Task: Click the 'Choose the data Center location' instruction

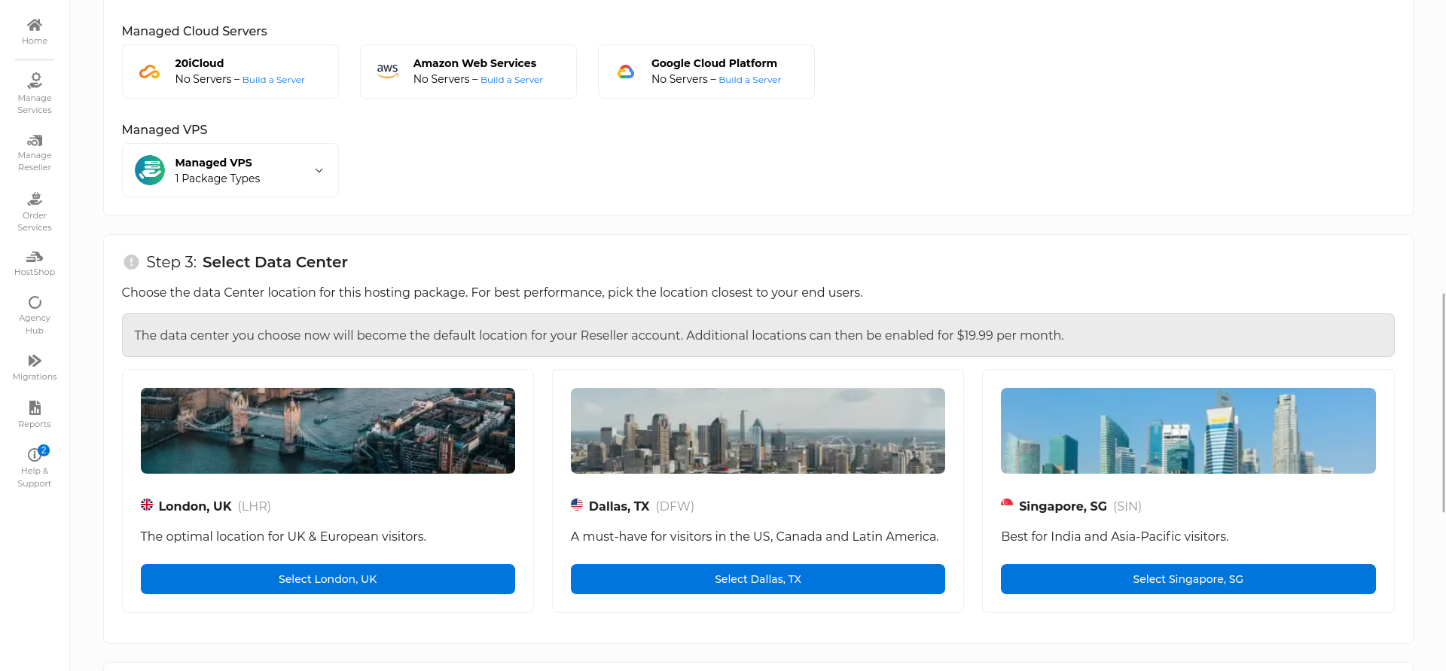Action: pos(492,292)
